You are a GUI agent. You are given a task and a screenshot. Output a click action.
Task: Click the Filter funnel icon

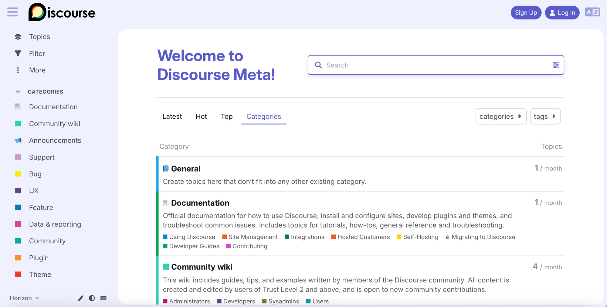(x=18, y=53)
